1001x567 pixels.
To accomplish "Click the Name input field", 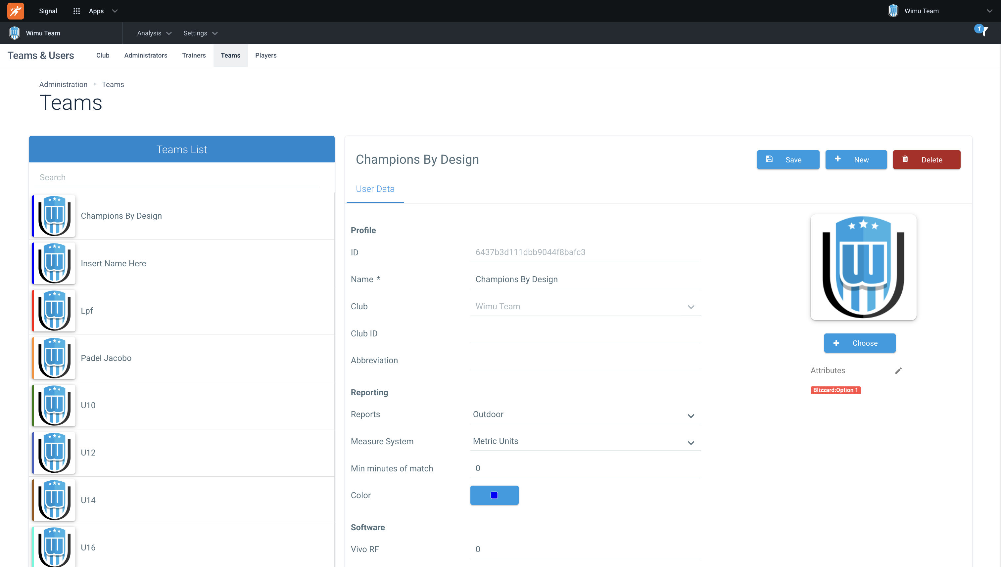I will click(x=585, y=280).
